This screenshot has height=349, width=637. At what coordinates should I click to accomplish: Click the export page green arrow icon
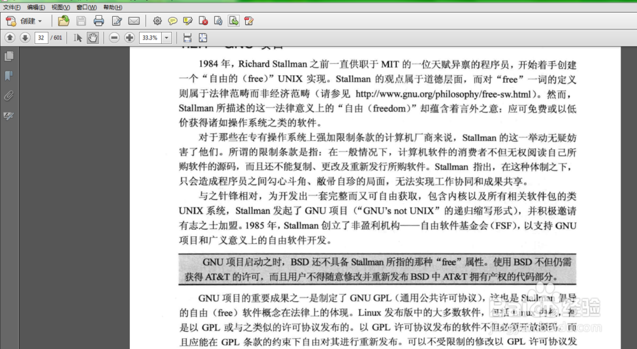(234, 21)
